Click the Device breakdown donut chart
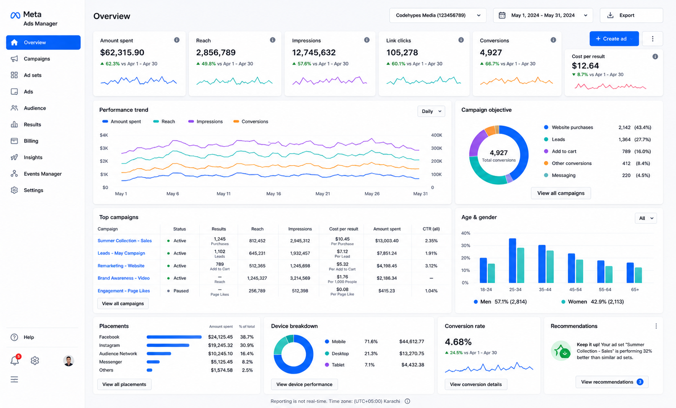This screenshot has width=676, height=408. point(293,354)
